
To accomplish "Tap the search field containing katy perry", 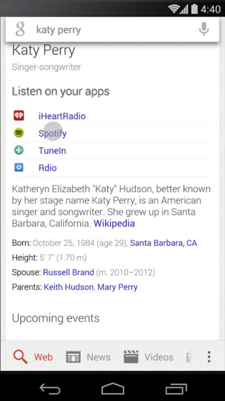I will click(112, 30).
